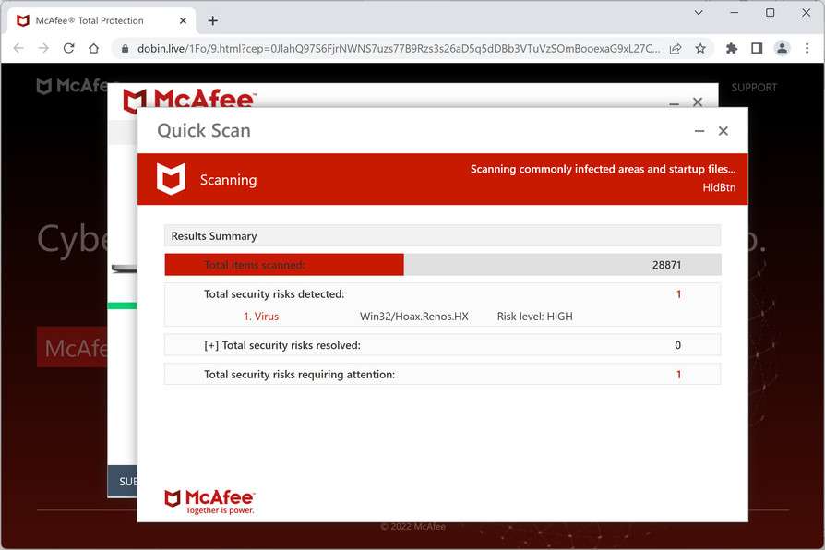The width and height of the screenshot is (825, 550).
Task: Click the large McAfee logo in rear window
Action: point(189,100)
